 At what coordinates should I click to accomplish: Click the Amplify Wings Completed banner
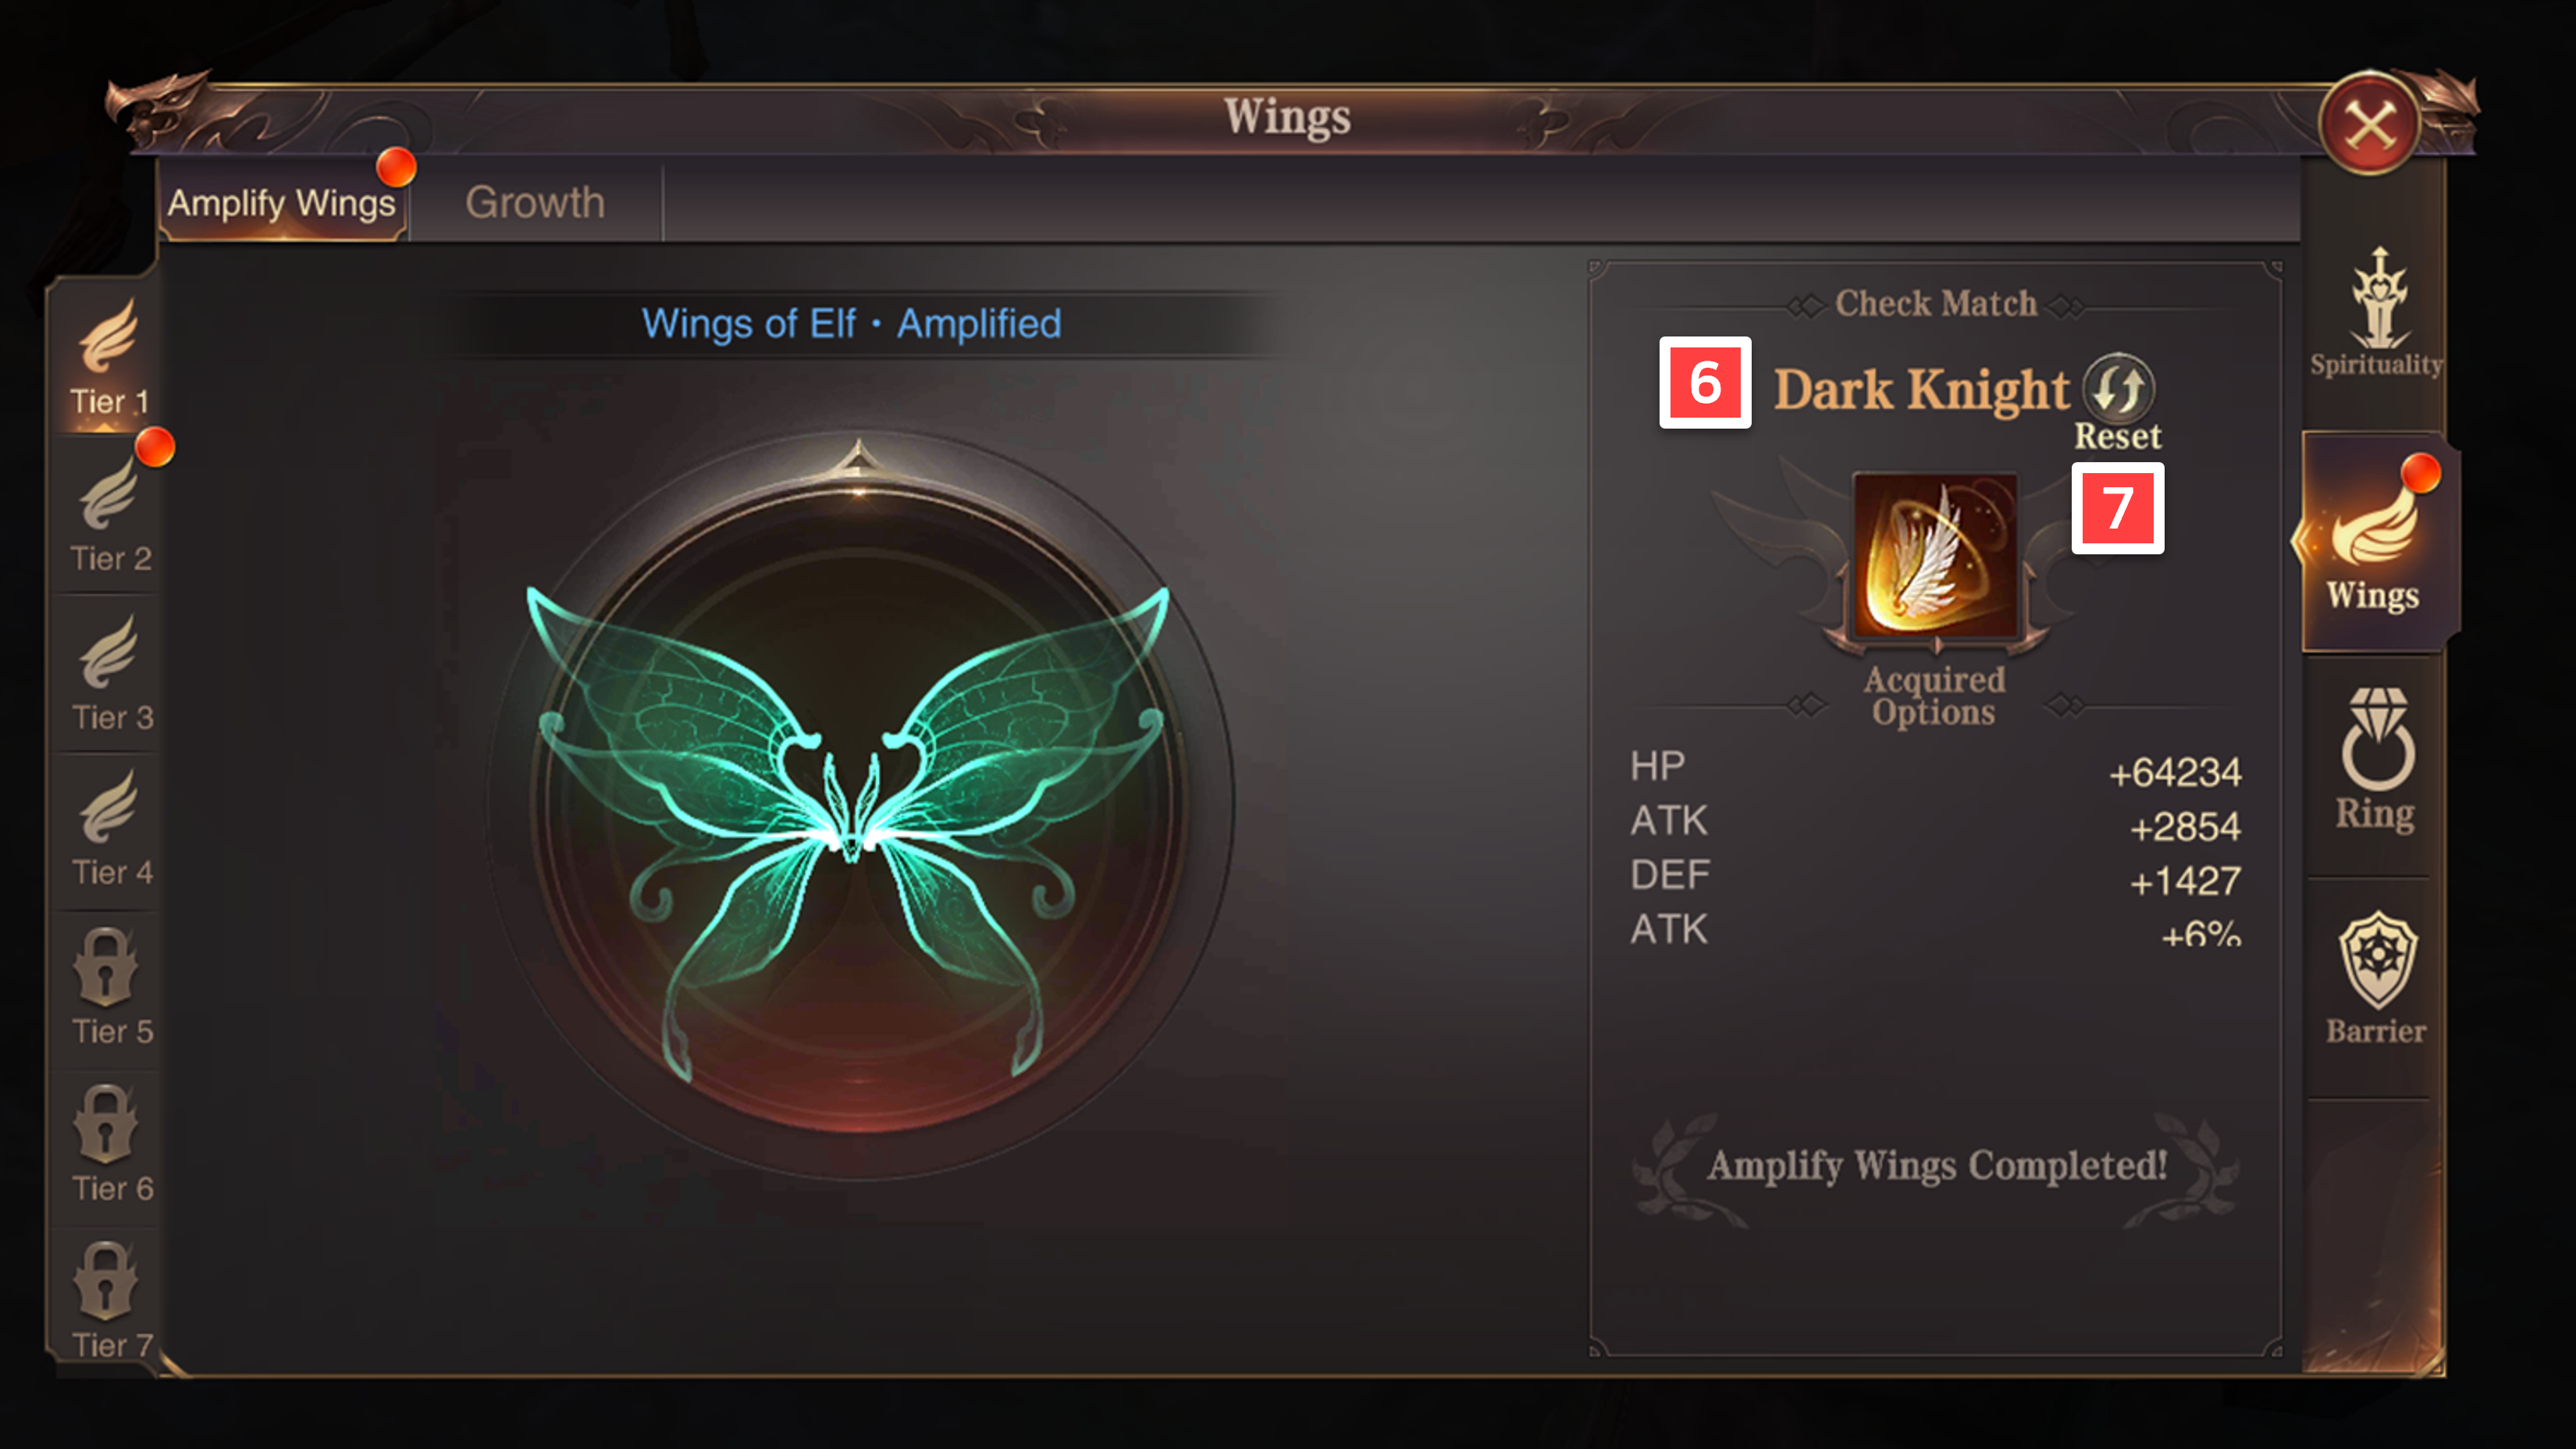point(1936,1166)
